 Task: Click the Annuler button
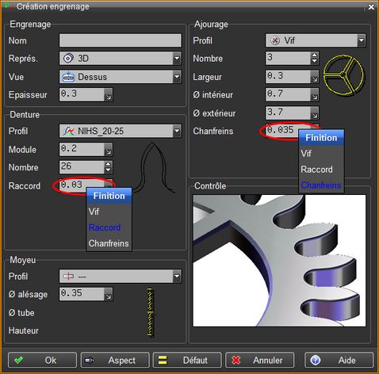[259, 360]
